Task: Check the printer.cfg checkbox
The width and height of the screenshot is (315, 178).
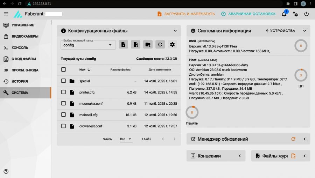Action: tap(63, 92)
